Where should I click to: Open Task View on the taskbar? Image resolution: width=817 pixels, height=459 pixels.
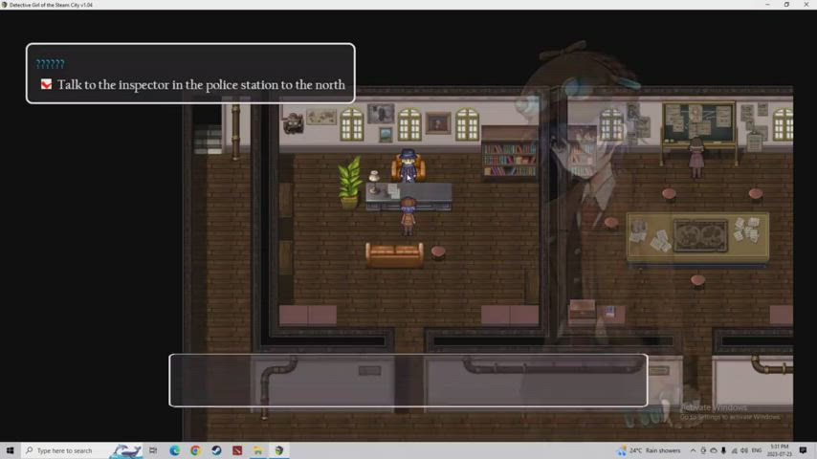click(x=153, y=450)
